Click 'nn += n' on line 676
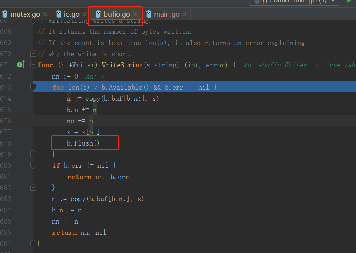Image resolution: width=356 pixels, height=253 pixels. 80,121
